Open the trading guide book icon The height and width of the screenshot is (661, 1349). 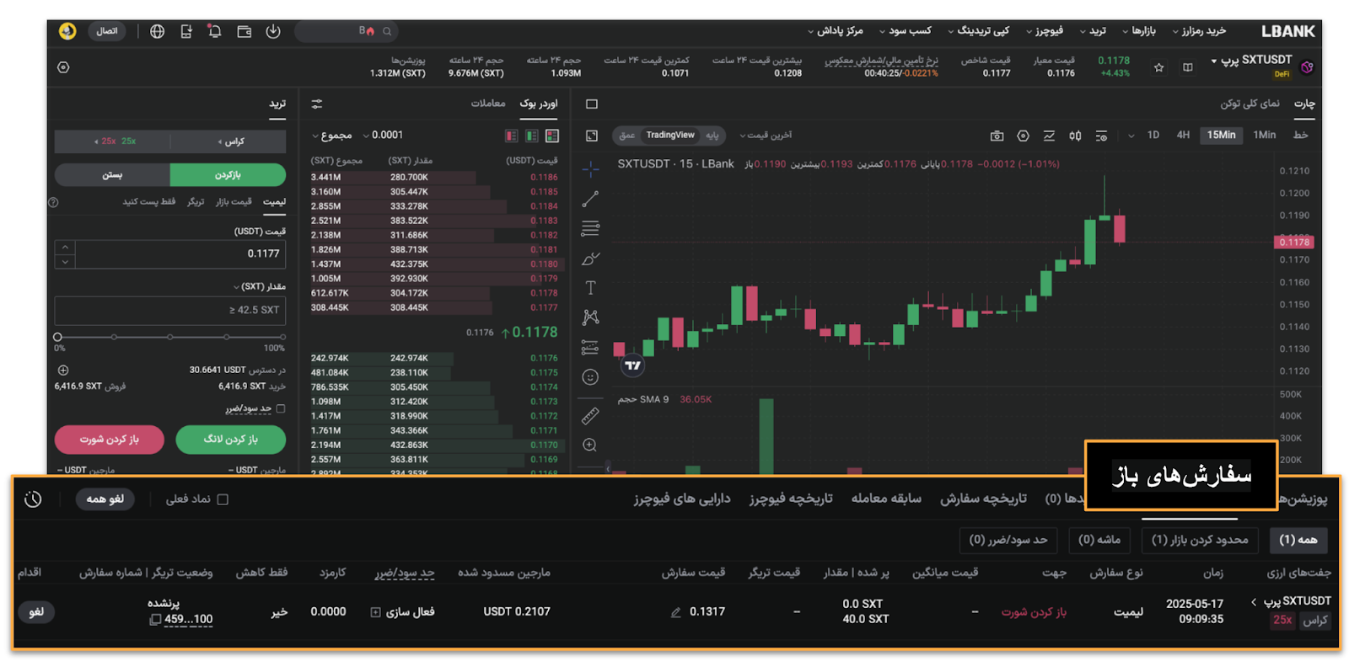pyautogui.click(x=1188, y=67)
